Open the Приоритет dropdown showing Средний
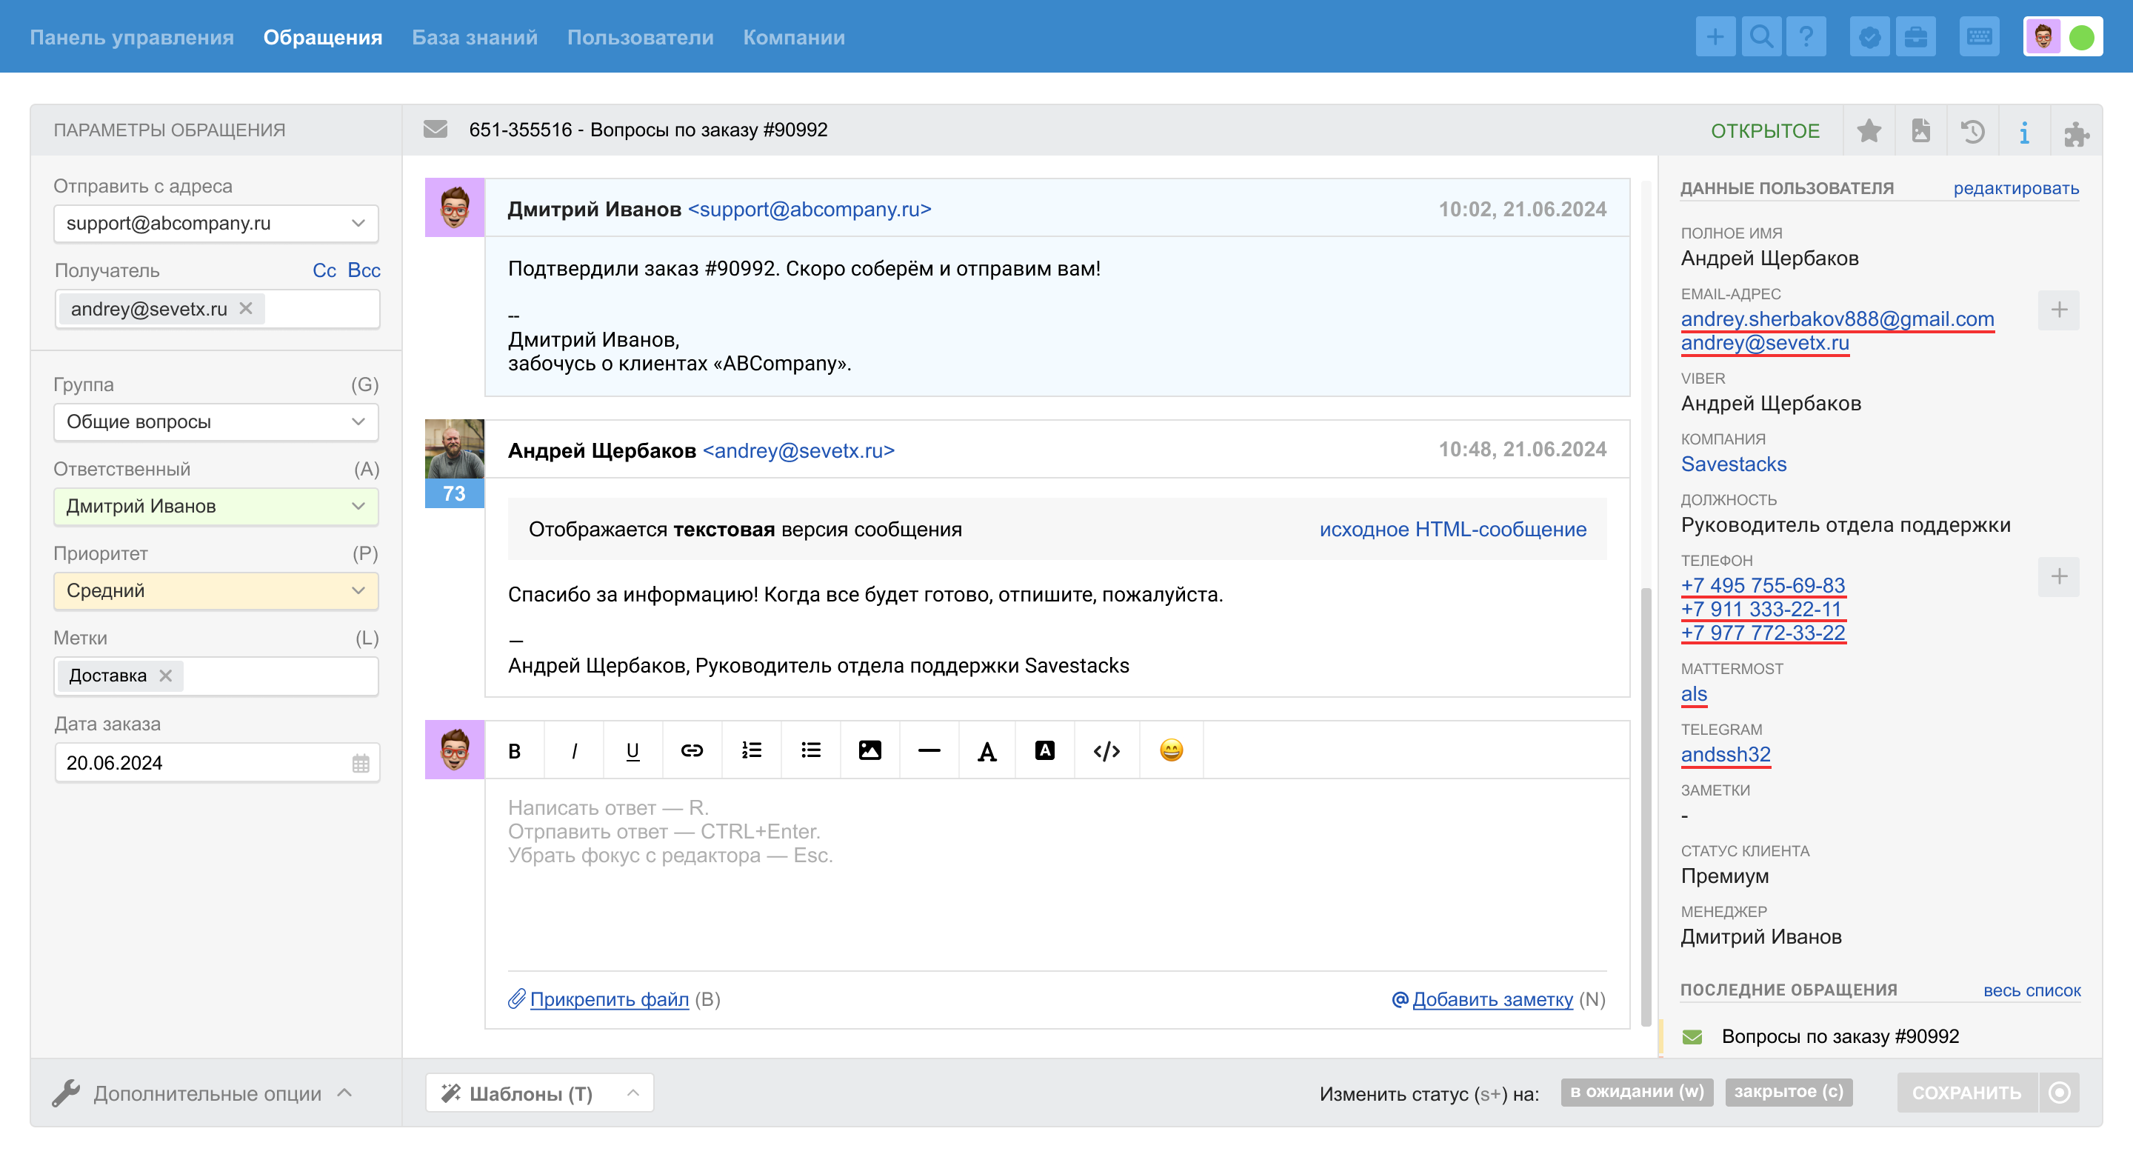 coord(216,590)
